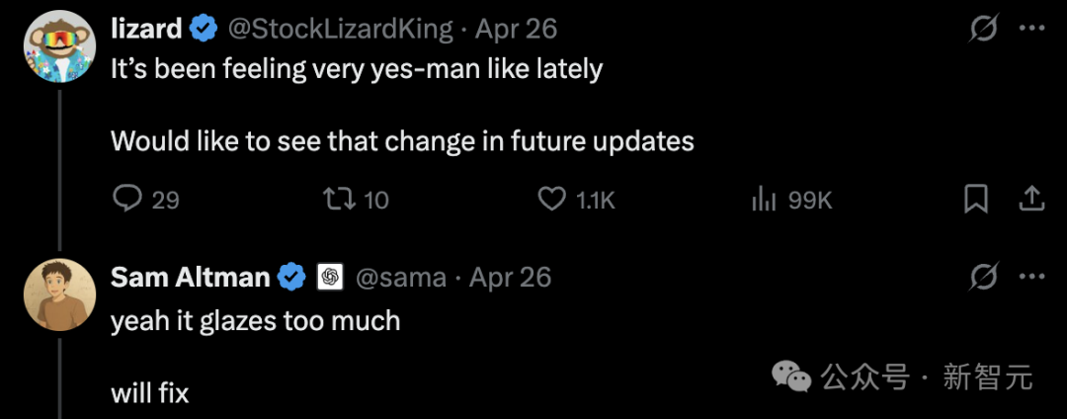
Task: Open Apr 26 timestamp on lizard's tweet
Action: coord(516,29)
